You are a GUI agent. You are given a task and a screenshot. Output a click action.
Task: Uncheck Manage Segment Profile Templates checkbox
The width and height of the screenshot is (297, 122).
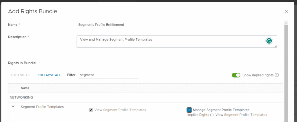tap(189, 110)
